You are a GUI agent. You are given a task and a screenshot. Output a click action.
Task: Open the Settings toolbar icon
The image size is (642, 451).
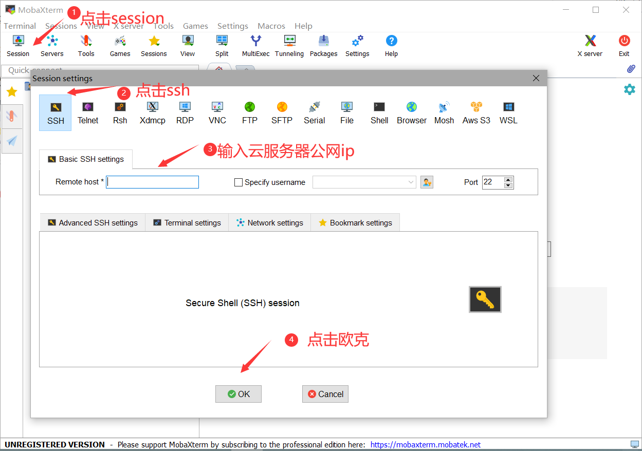357,46
